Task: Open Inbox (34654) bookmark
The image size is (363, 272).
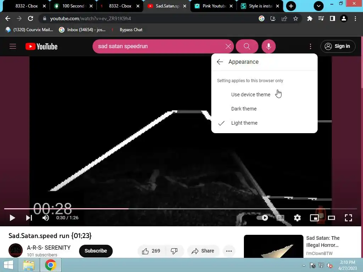Action: (x=82, y=30)
